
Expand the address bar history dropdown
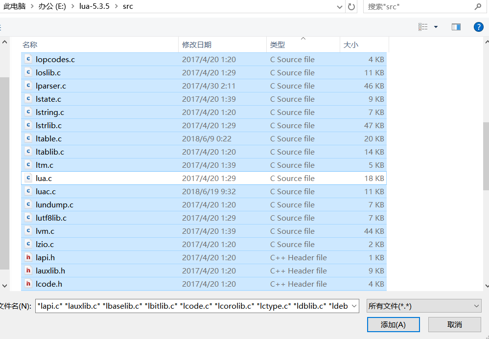click(x=340, y=7)
